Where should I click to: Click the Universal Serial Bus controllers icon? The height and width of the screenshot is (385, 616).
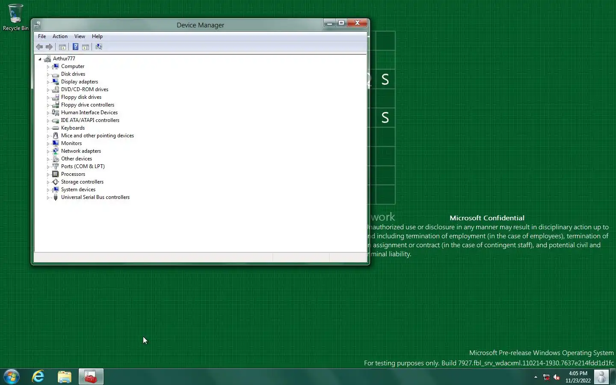click(x=55, y=197)
